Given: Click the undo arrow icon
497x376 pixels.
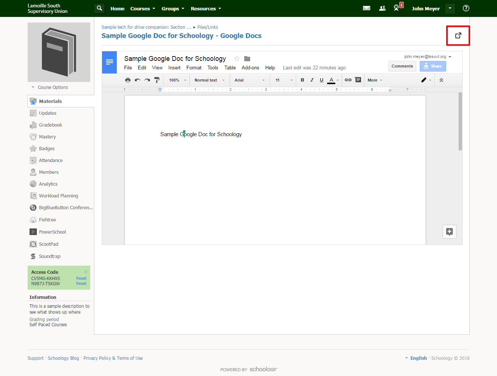Looking at the screenshot, I should pyautogui.click(x=137, y=80).
